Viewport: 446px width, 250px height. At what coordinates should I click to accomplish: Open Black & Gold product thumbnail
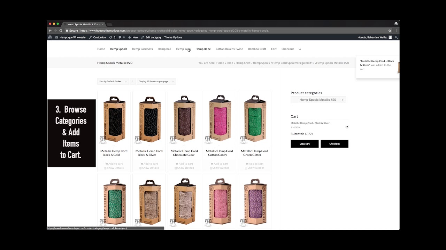coord(114,119)
